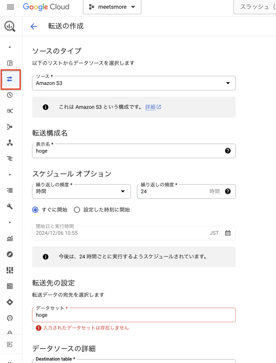The height and width of the screenshot is (363, 276).
Task: Open the Dataform merge-arrow icon
Action: (10, 127)
